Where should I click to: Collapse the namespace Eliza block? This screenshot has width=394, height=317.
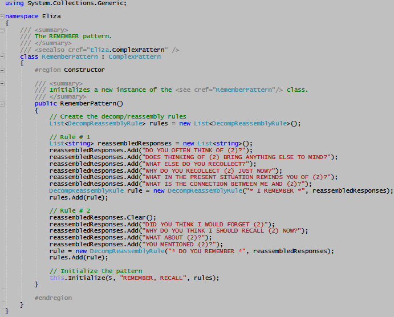[2, 17]
